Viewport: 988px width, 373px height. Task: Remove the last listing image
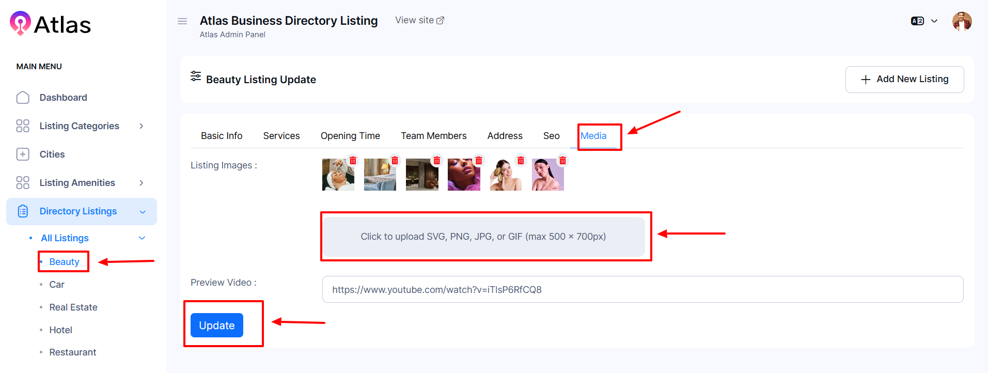[562, 161]
